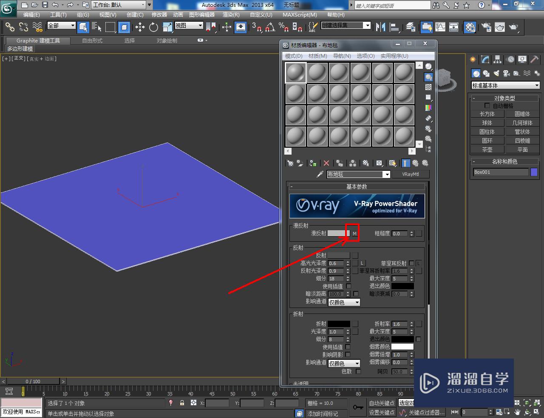This screenshot has width=544, height=418.
Task: Open the 全部 selection filter dropdown
Action: pyautogui.click(x=61, y=25)
